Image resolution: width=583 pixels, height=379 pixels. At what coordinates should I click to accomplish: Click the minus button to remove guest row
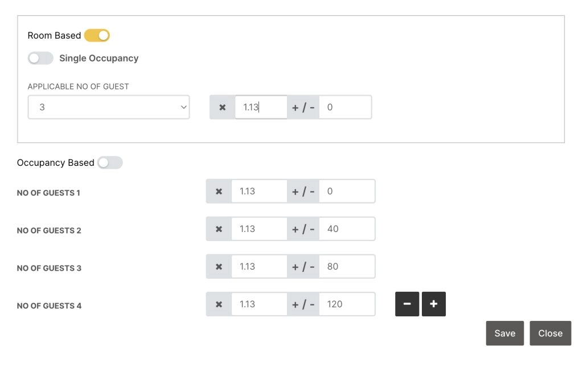[407, 304]
